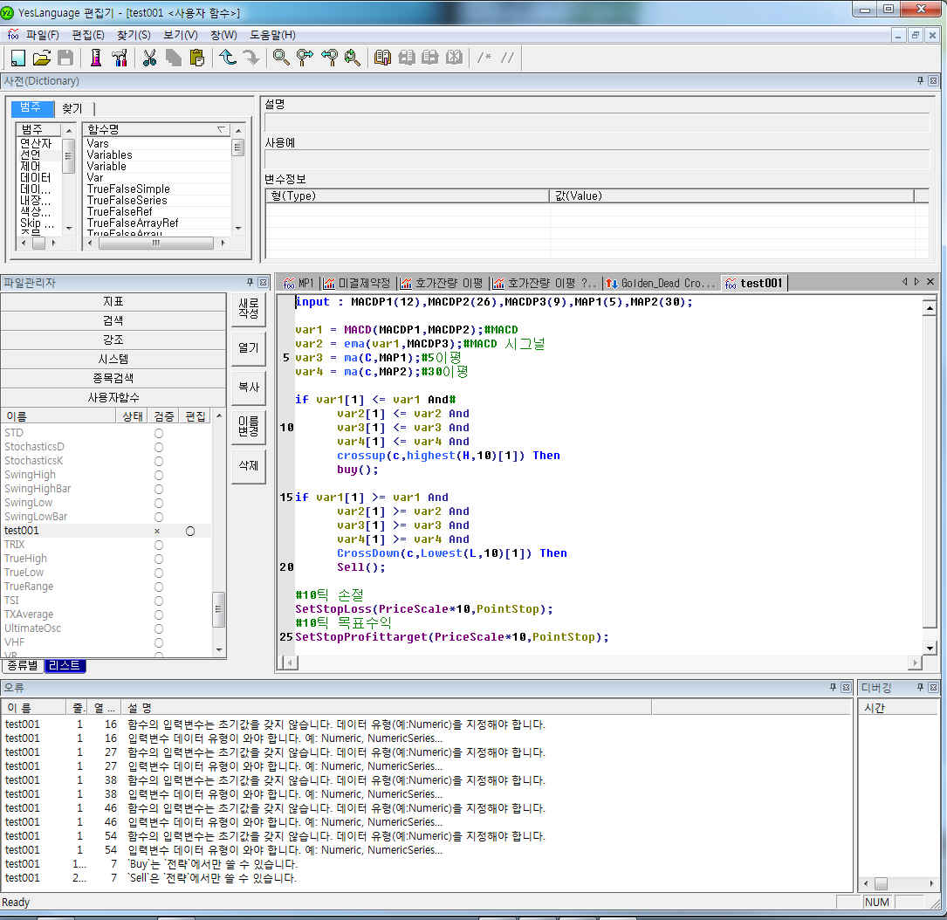
Task: Select TrueFalseSeries function name
Action: 127,201
